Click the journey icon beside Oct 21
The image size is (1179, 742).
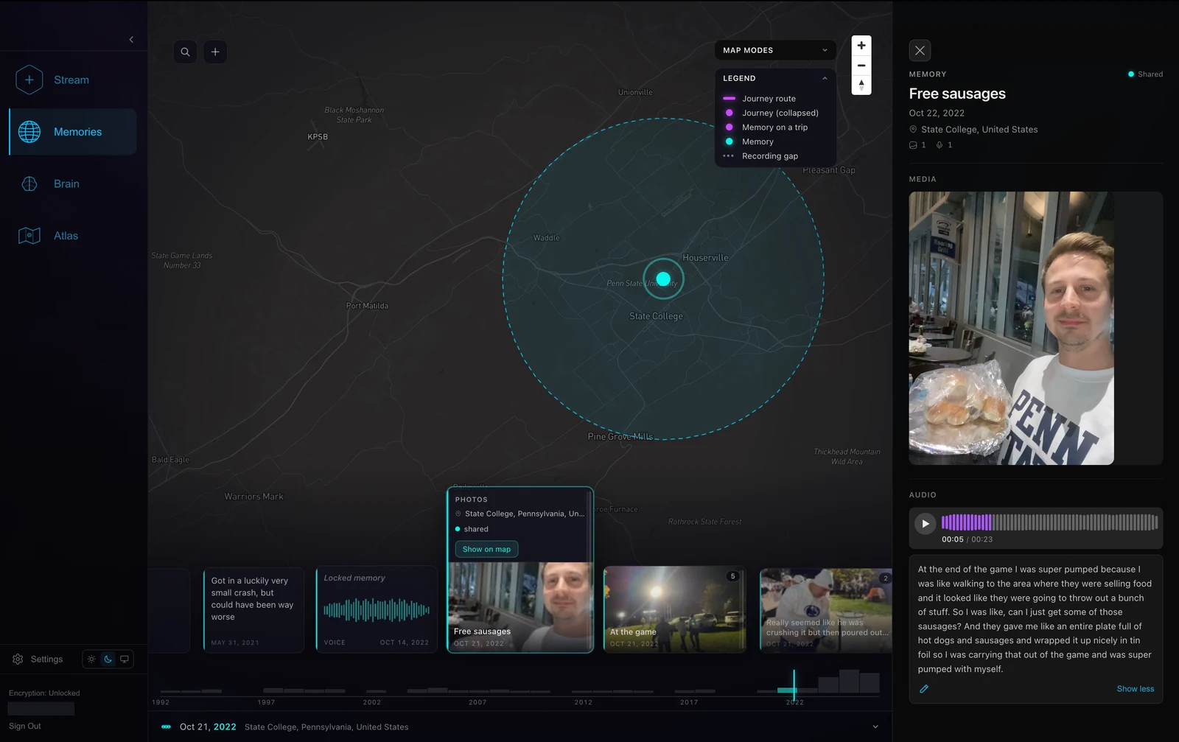coord(166,727)
